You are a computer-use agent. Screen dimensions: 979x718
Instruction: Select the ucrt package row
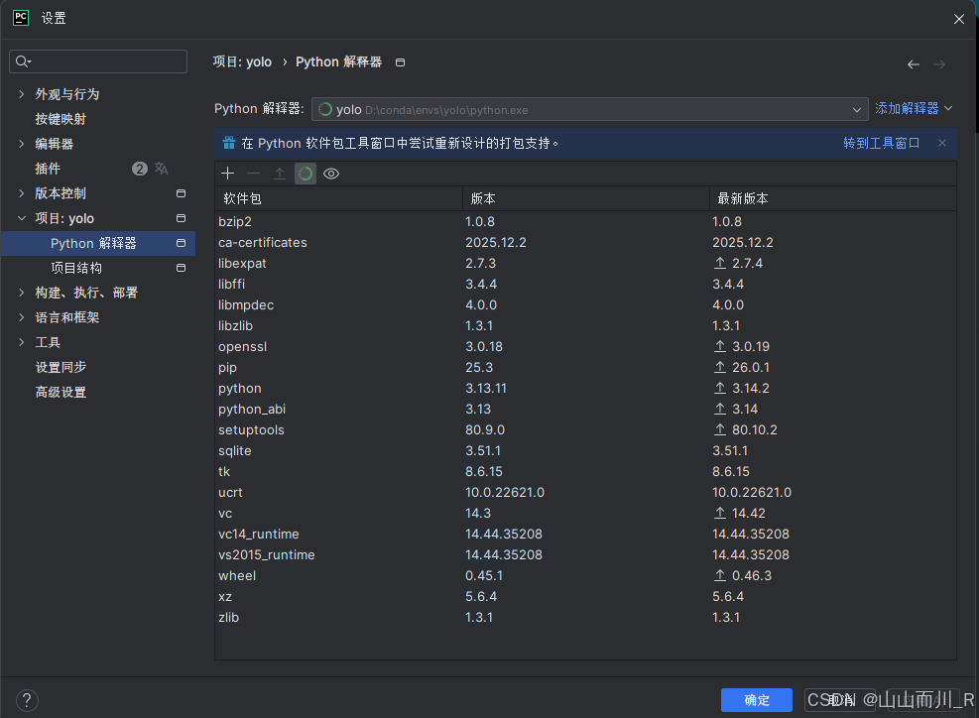click(x=585, y=492)
